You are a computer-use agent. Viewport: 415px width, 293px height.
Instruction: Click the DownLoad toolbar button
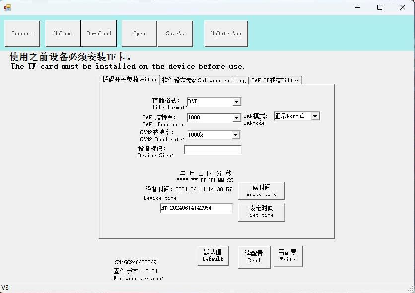pyautogui.click(x=99, y=34)
